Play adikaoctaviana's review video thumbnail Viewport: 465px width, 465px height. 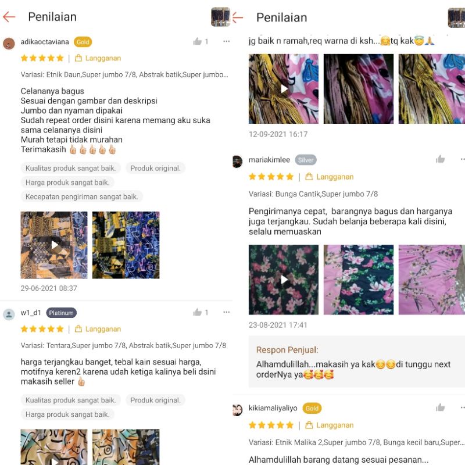[x=54, y=245]
